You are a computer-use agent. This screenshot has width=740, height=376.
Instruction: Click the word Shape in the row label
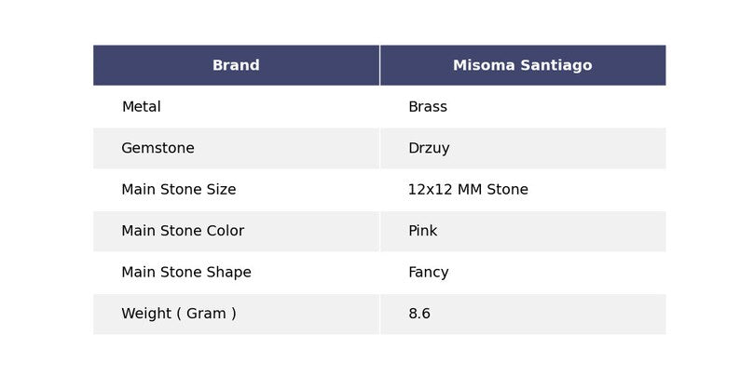(227, 273)
